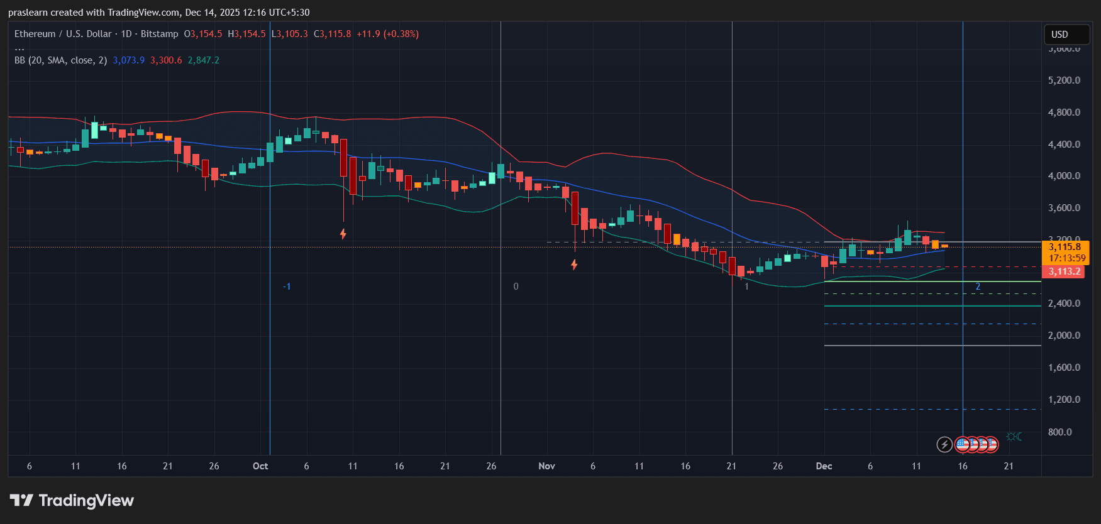Click the green 2,847.2 BB lower value
The width and height of the screenshot is (1101, 524).
203,60
